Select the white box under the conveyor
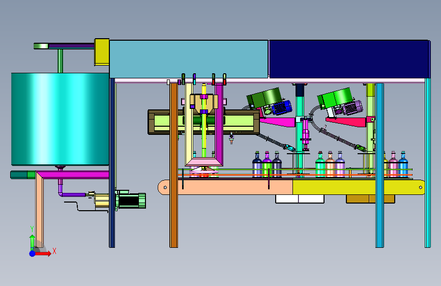The width and height of the screenshot is (441, 286). pos(300,199)
